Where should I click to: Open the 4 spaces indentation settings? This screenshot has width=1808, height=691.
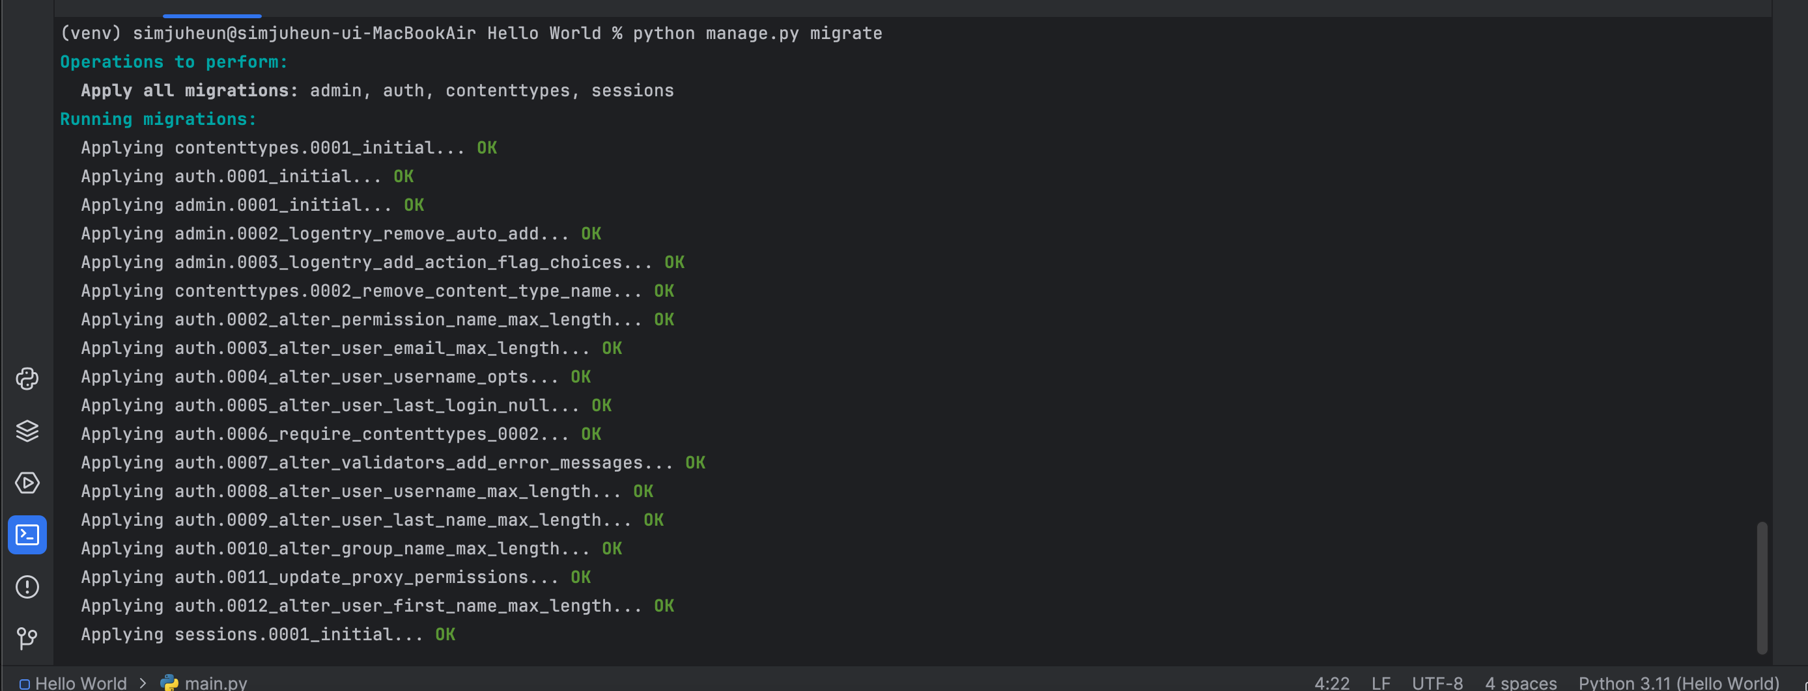pyautogui.click(x=1520, y=683)
